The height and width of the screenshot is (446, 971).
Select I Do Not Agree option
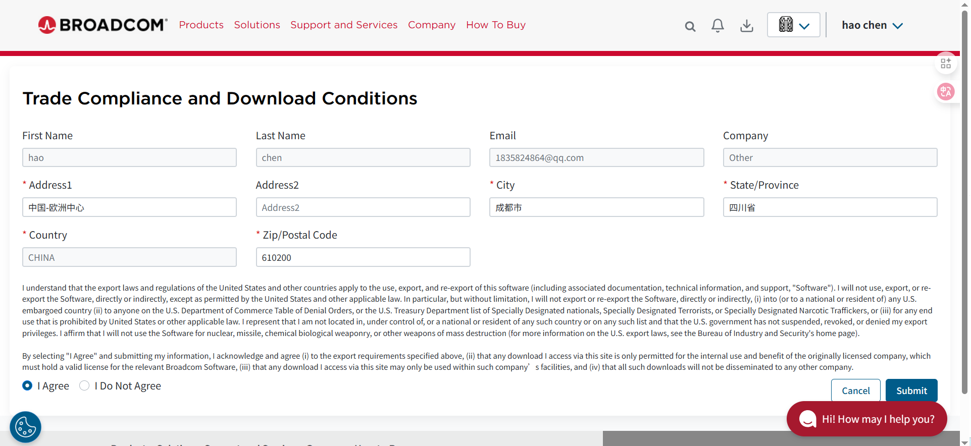coord(84,385)
